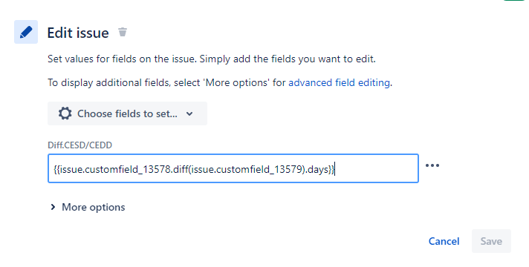Click the diff( function text in the field
The height and width of the screenshot is (267, 529).
(x=182, y=169)
